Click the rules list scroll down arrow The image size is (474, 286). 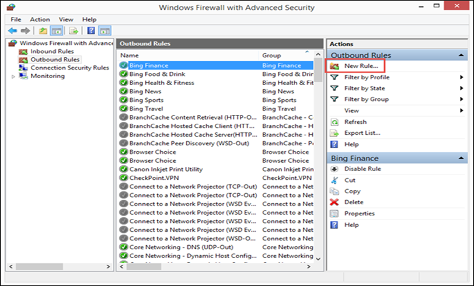click(318, 259)
